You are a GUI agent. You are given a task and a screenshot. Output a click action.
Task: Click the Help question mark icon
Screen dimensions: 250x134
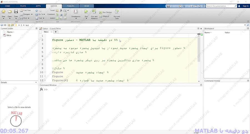click(x=199, y=6)
